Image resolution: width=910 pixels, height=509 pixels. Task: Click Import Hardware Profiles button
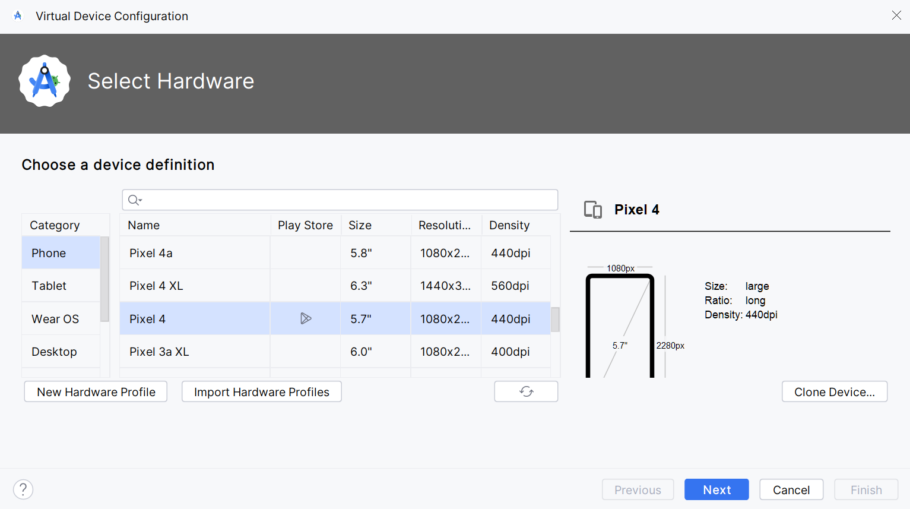pyautogui.click(x=261, y=392)
